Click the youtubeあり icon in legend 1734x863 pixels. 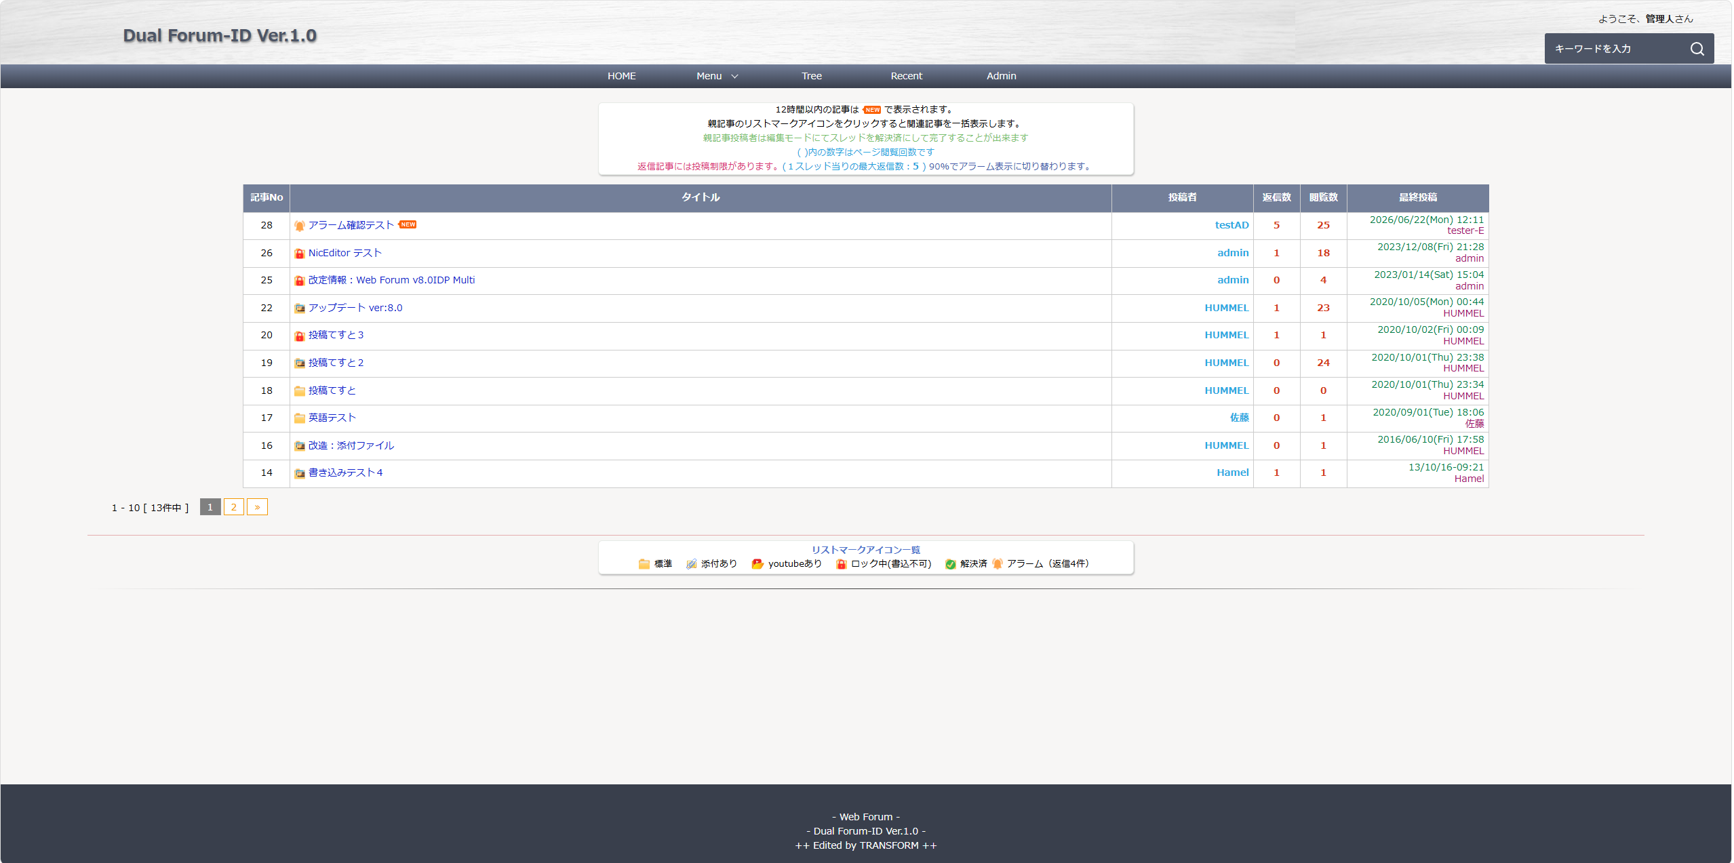coord(757,564)
